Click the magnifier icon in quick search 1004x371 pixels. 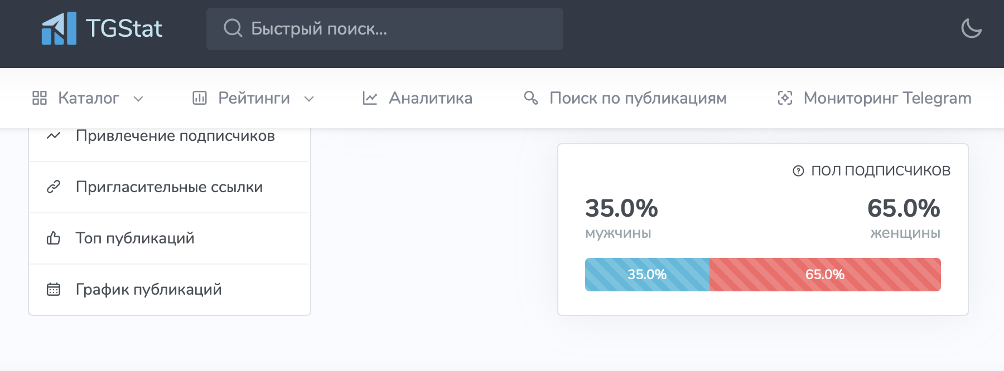tap(233, 28)
